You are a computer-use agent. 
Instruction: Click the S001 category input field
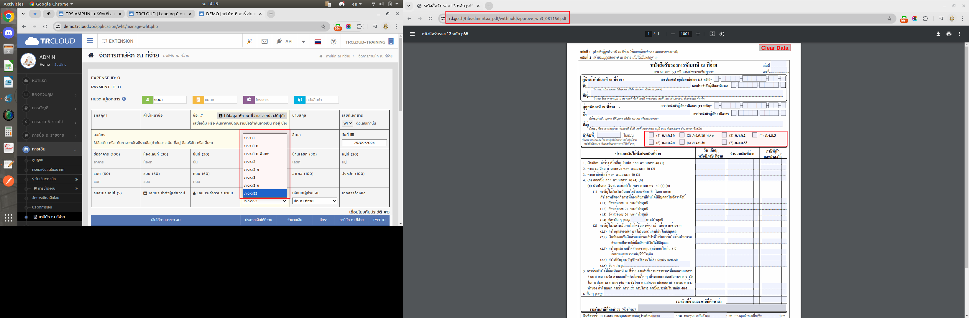(170, 100)
